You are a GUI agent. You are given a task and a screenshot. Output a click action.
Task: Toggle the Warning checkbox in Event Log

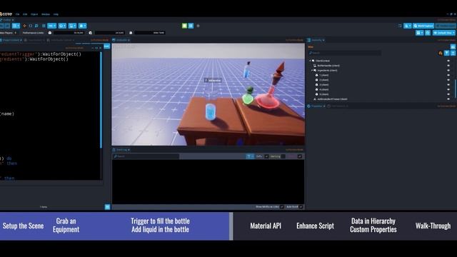click(283, 156)
